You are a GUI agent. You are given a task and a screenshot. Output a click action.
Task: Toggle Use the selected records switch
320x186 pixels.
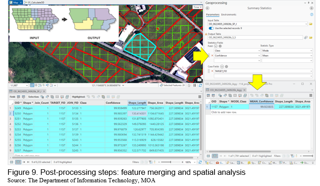click(x=211, y=28)
